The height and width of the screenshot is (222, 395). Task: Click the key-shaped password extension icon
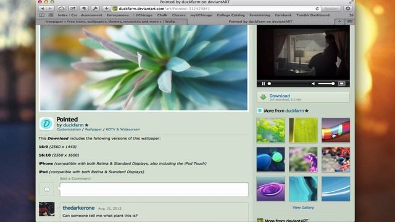(95, 9)
